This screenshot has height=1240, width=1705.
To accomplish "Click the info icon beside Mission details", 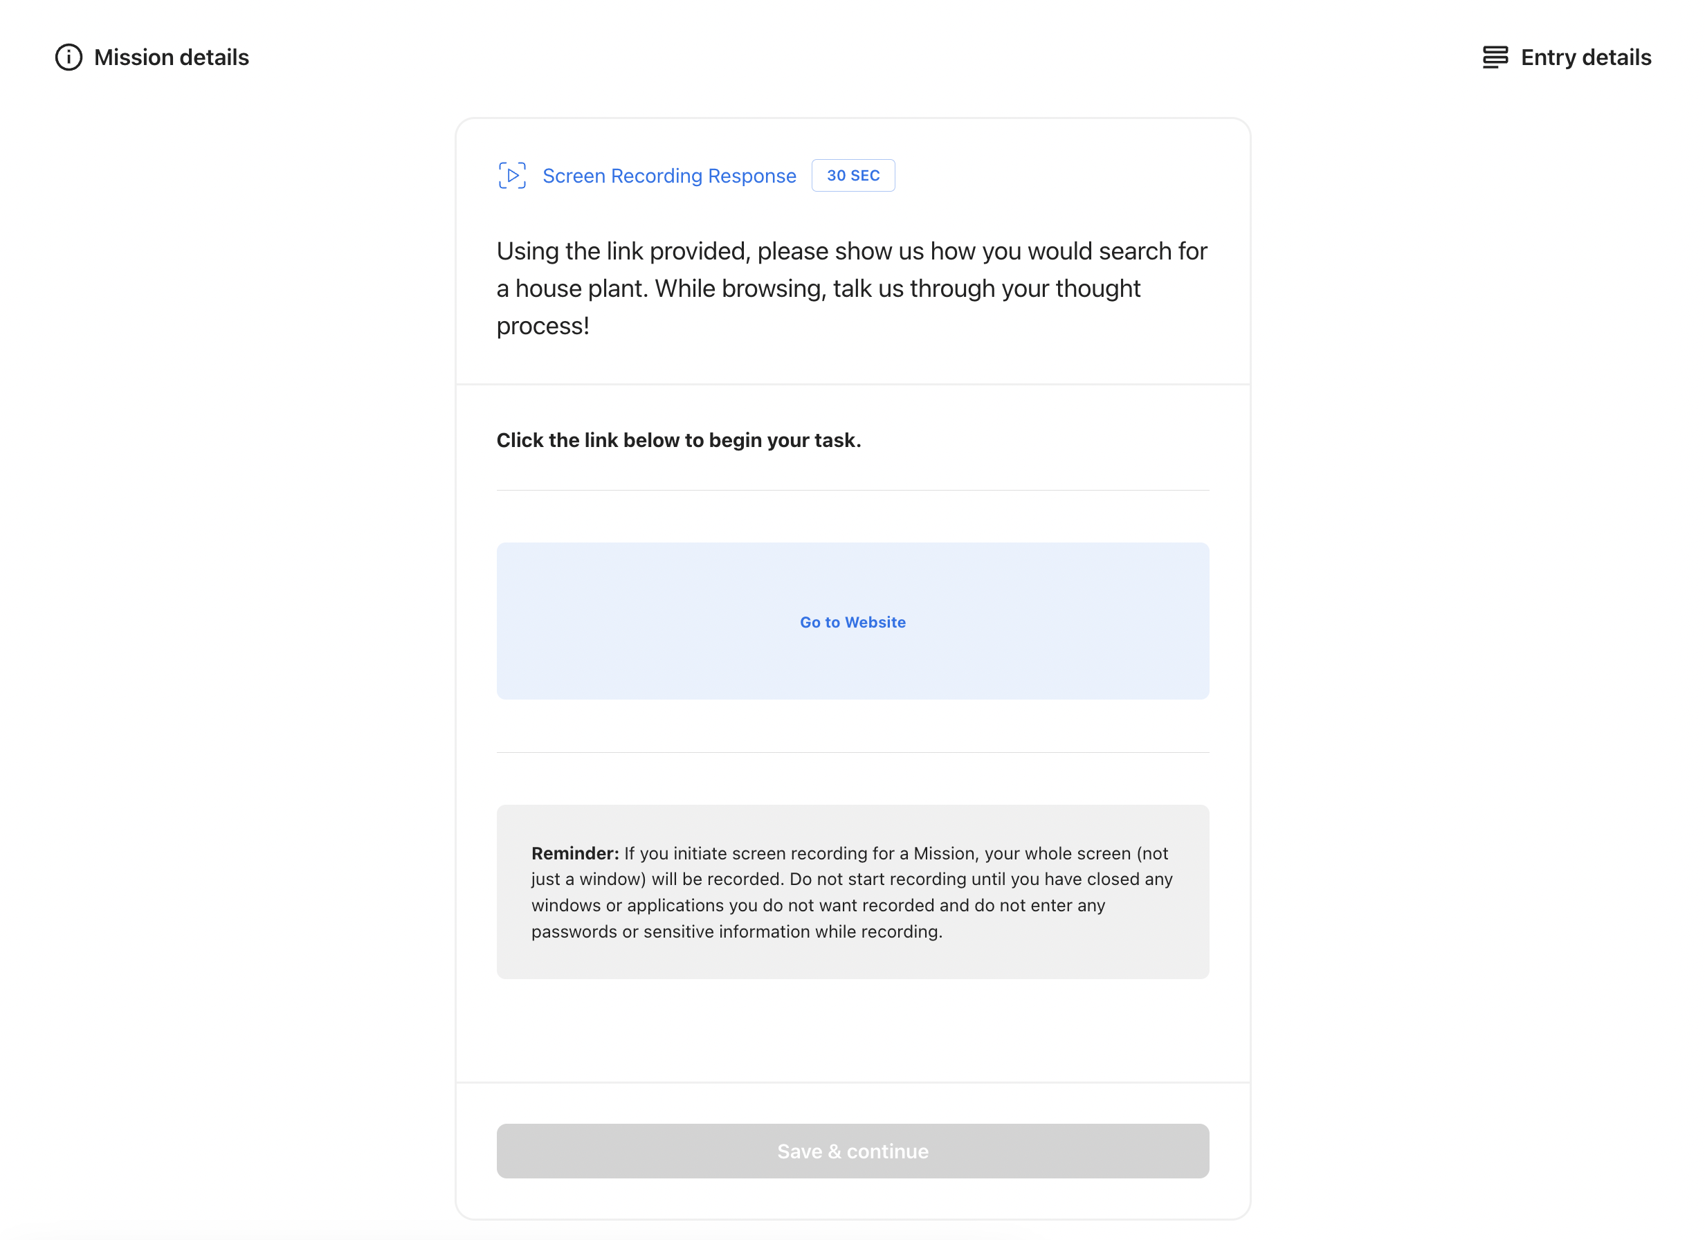I will click(x=69, y=57).
